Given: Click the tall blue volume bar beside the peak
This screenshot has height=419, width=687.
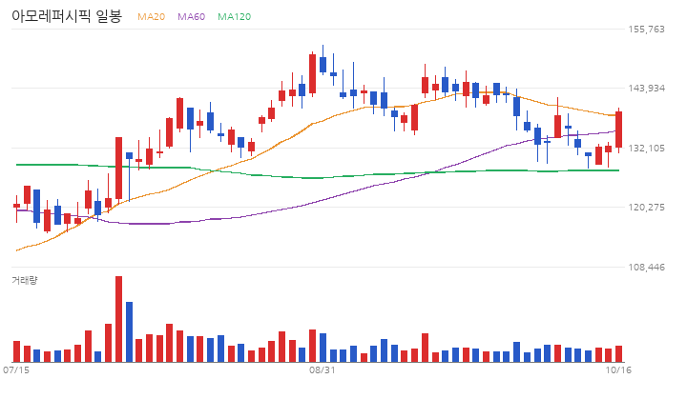Looking at the screenshot, I should pyautogui.click(x=129, y=332).
